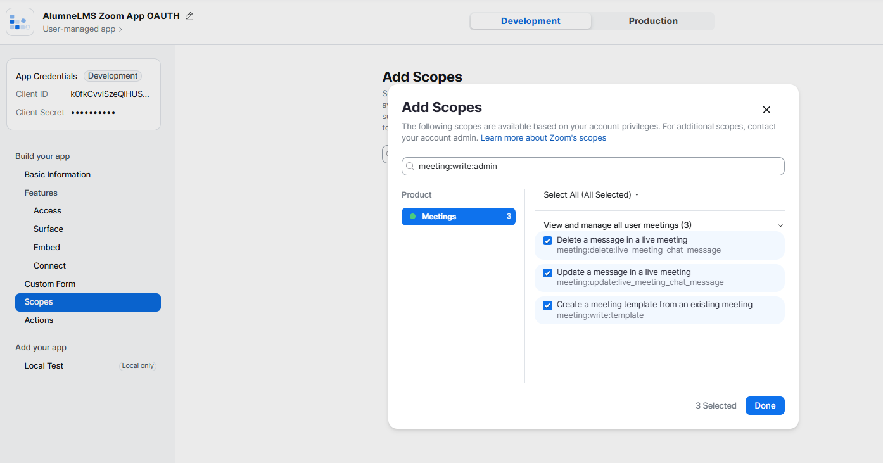Expand the User-managed app chevron
883x463 pixels.
tap(120, 29)
